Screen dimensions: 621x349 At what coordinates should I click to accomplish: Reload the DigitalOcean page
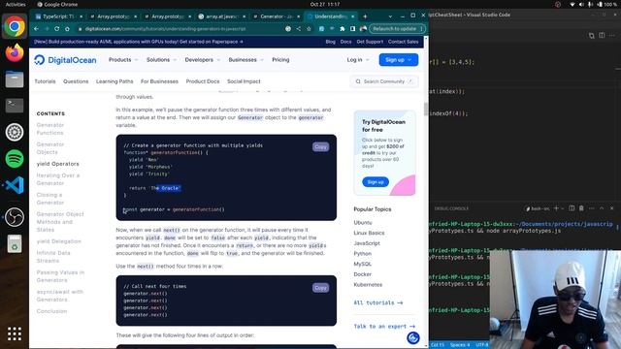(56, 29)
